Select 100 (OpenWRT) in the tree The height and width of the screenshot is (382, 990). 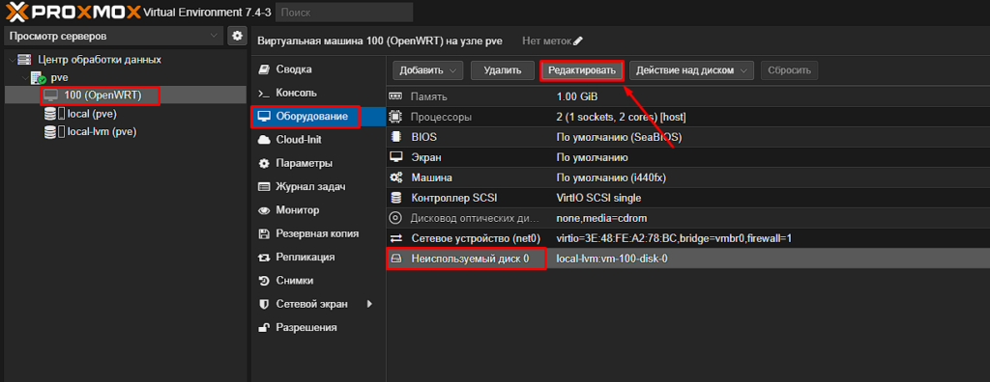click(x=102, y=95)
